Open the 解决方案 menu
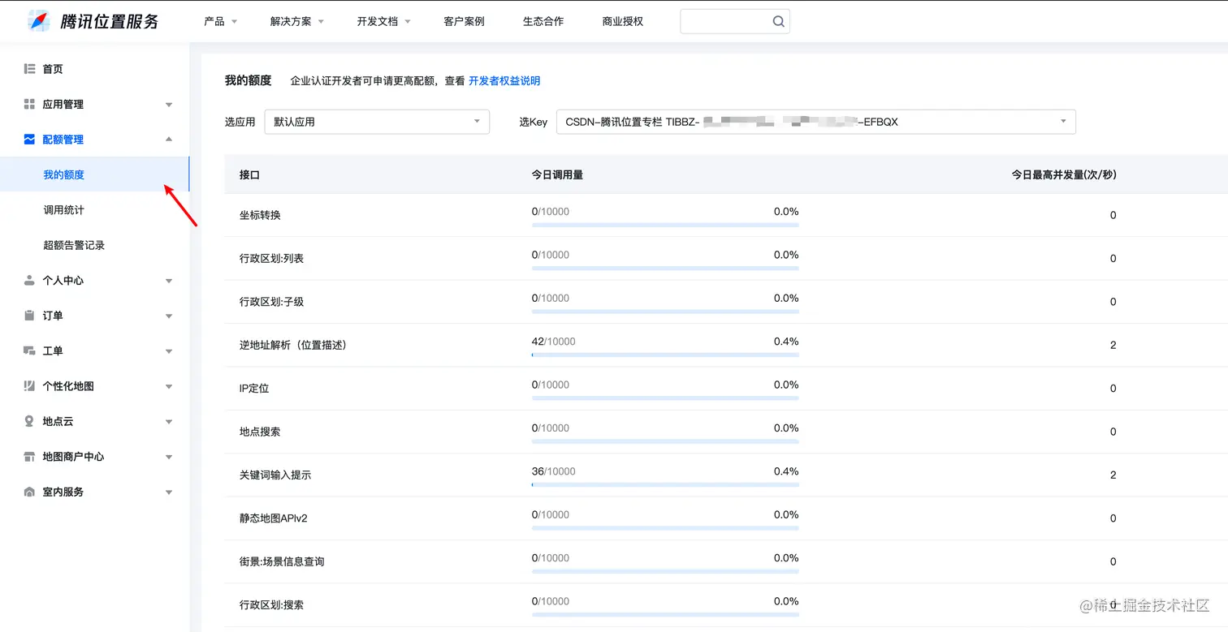The image size is (1228, 632). coord(292,21)
